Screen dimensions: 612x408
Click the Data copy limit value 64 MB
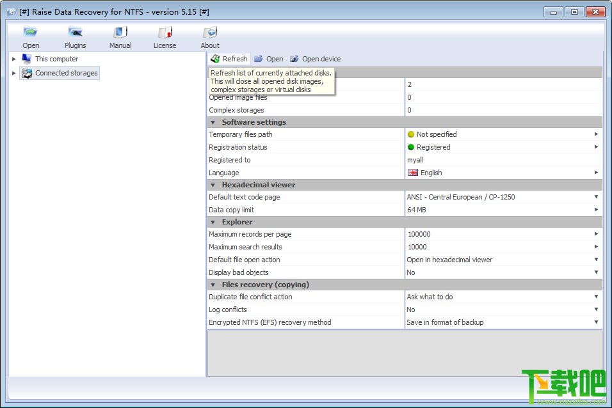(417, 210)
